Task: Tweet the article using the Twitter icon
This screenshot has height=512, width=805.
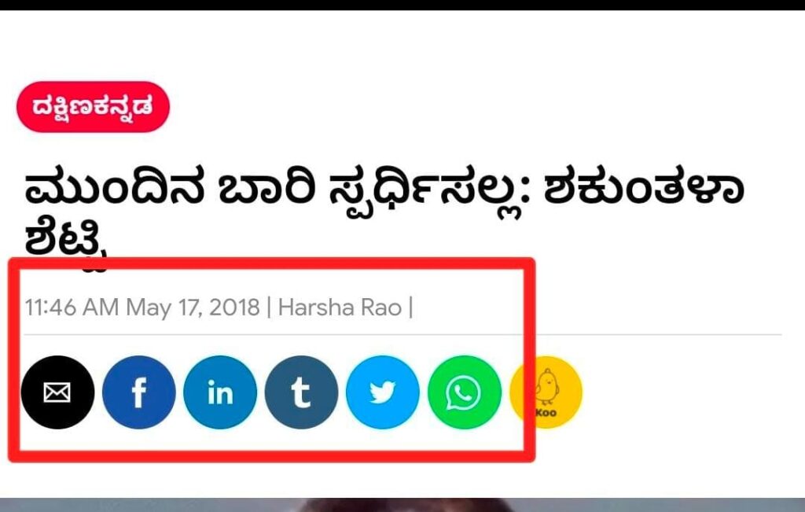Action: (x=383, y=392)
